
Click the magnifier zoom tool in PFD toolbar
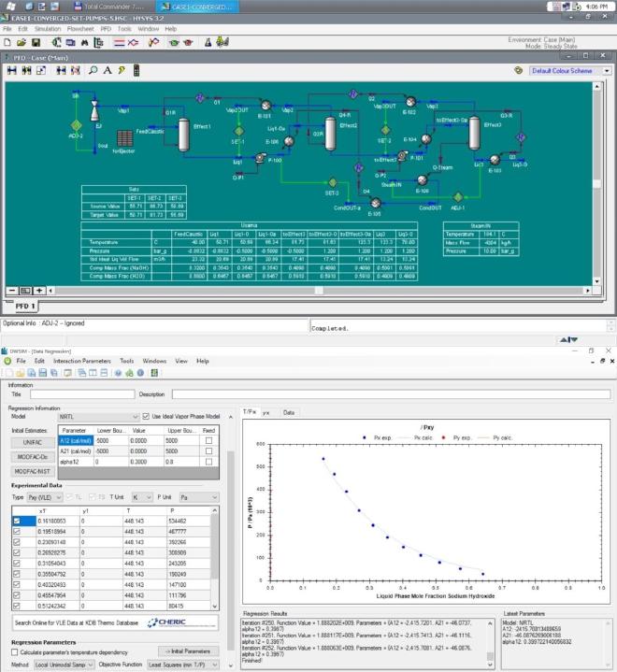[93, 70]
